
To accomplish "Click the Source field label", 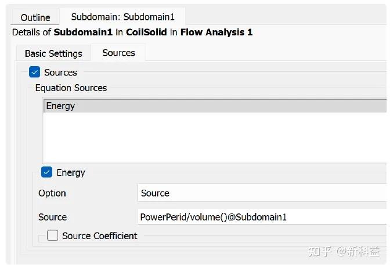I will [53, 217].
